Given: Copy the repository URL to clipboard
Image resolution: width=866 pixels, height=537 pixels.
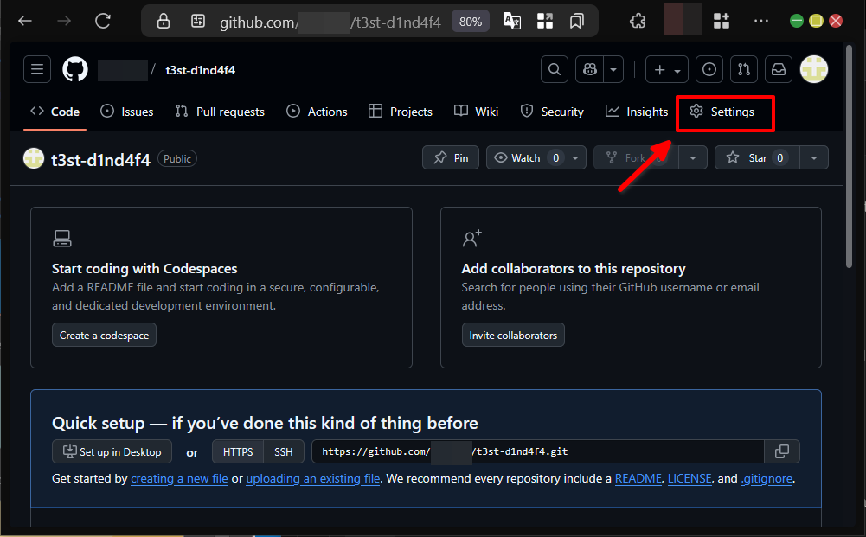Looking at the screenshot, I should pyautogui.click(x=782, y=451).
